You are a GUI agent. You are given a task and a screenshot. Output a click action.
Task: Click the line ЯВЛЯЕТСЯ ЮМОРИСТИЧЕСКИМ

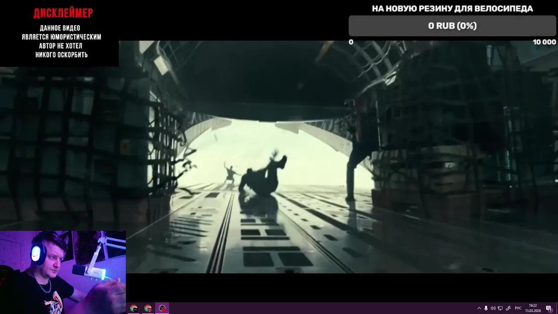pyautogui.click(x=61, y=37)
